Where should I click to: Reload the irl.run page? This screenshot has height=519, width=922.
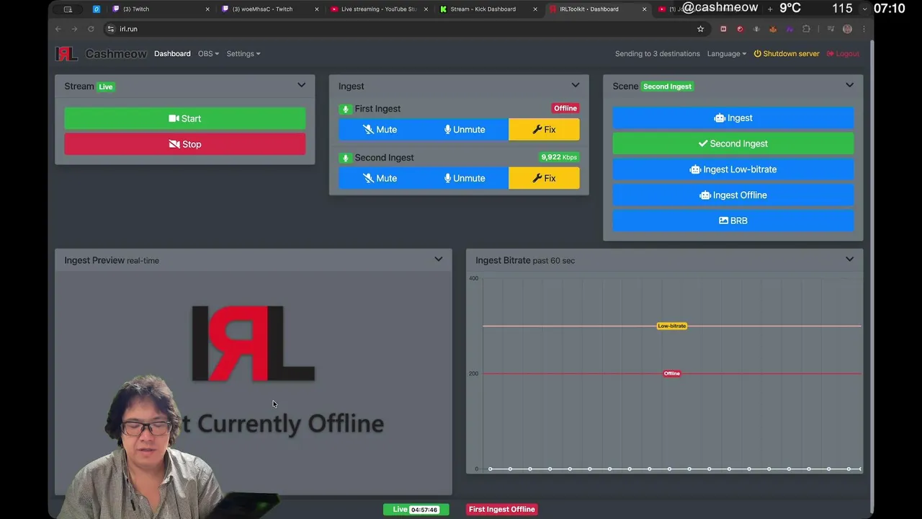pyautogui.click(x=91, y=29)
